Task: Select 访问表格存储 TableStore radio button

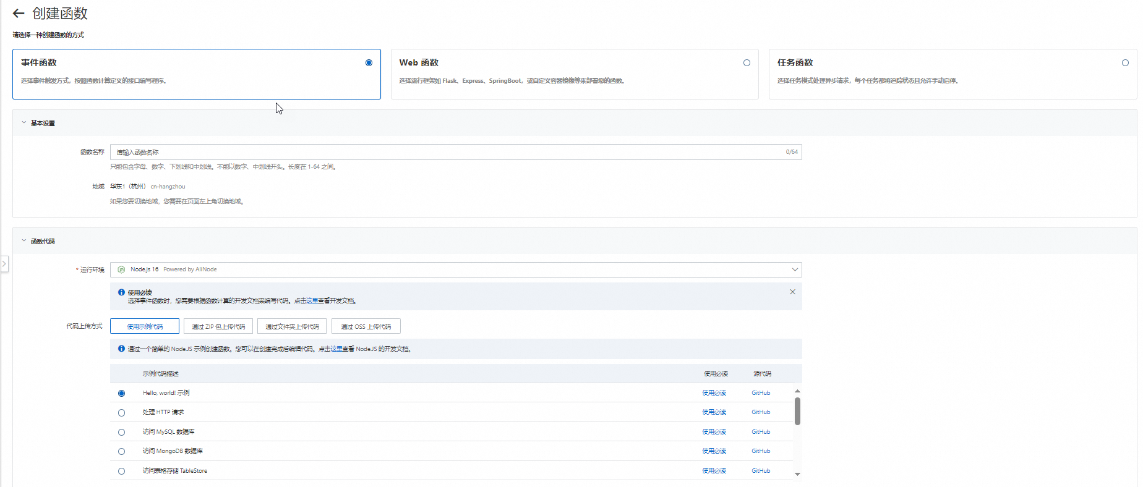Action: (121, 471)
